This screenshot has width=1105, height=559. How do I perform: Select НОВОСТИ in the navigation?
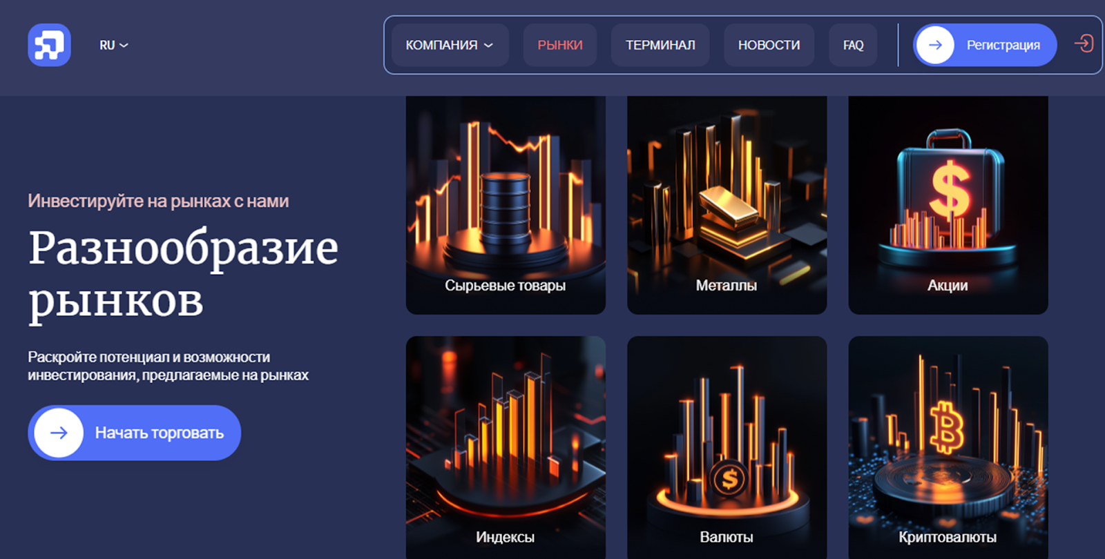769,45
